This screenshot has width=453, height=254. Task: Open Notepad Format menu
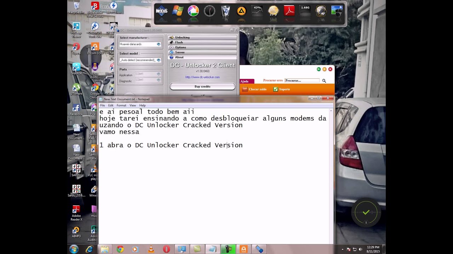(121, 105)
